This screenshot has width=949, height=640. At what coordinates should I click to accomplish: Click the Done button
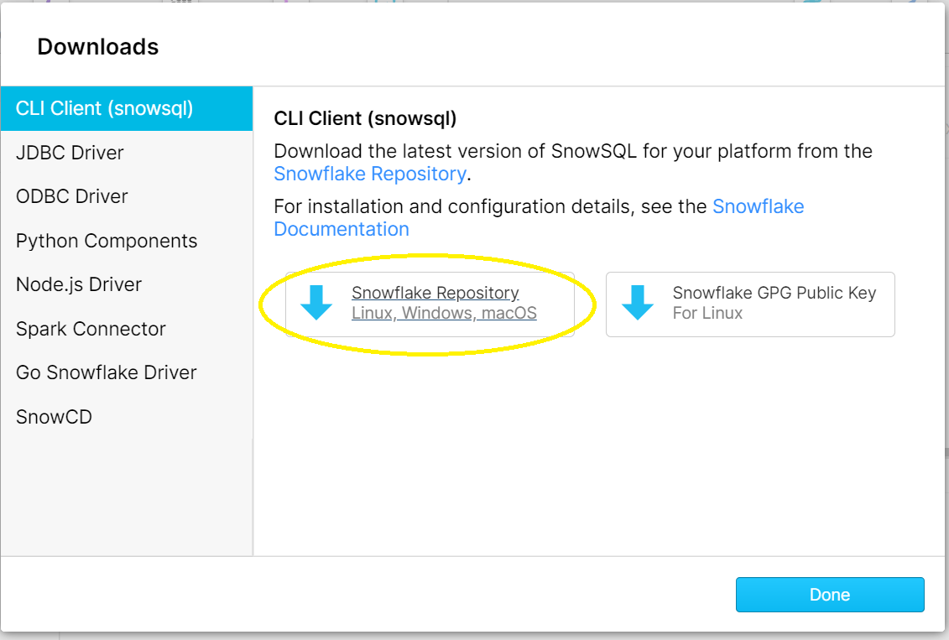tap(829, 594)
